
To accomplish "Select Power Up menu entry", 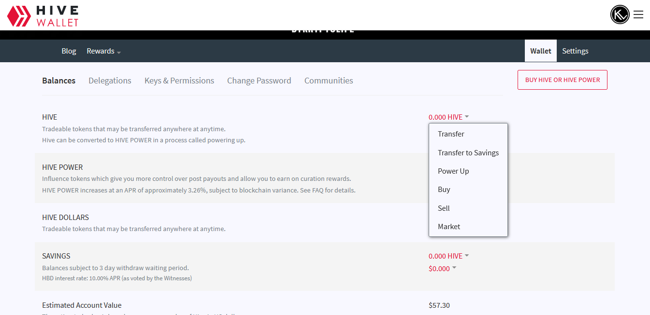I will [453, 171].
